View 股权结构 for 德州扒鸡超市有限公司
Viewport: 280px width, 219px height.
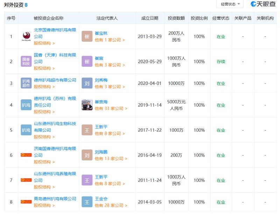click(44, 87)
